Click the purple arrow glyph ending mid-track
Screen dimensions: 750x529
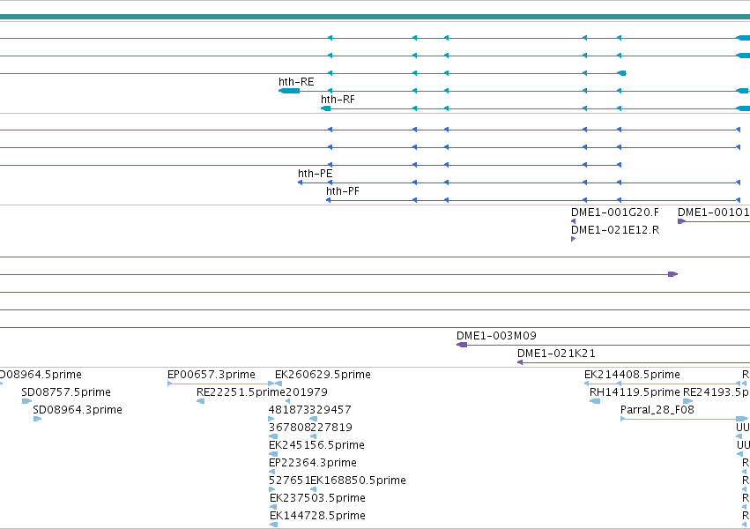[x=672, y=274]
